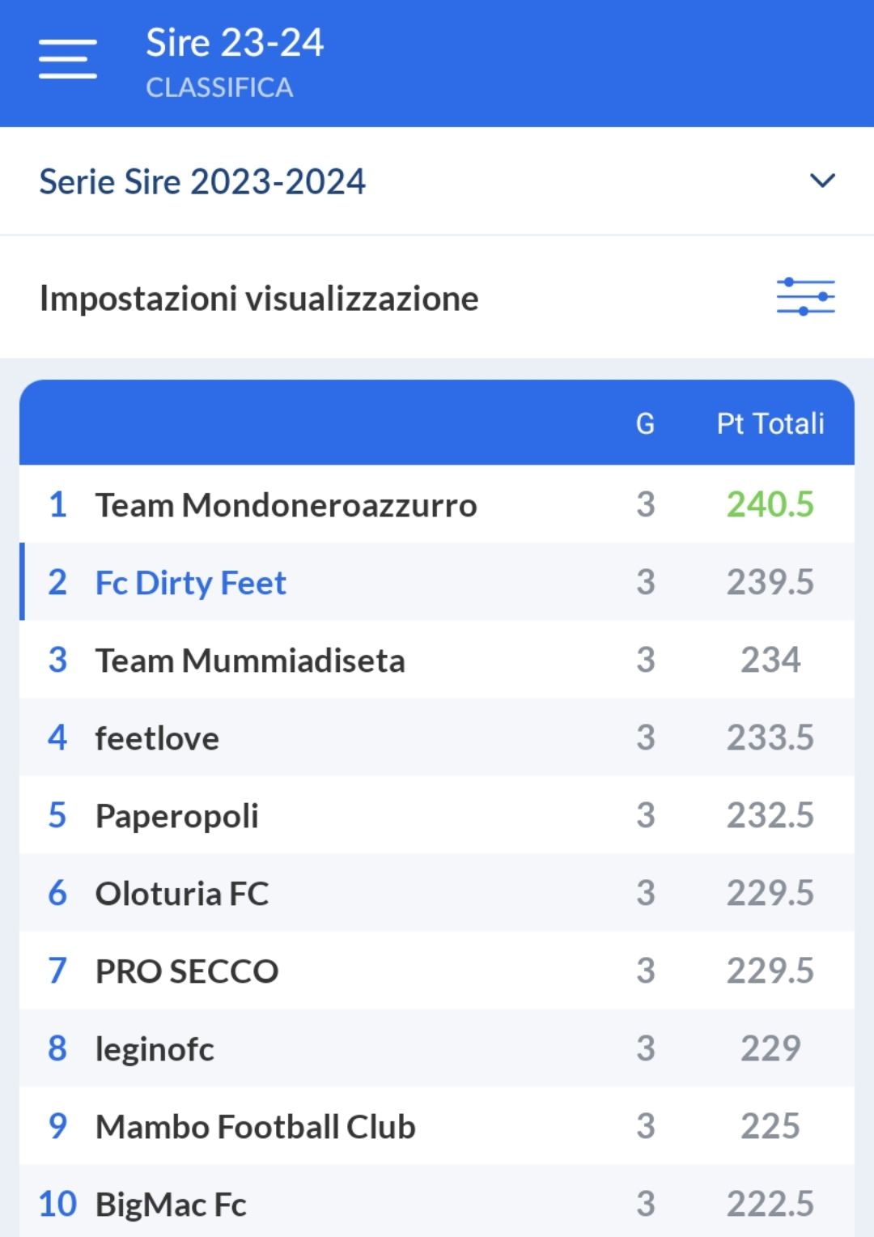Open Fc Dirty Feet team page
The image size is (874, 1237).
pos(190,582)
